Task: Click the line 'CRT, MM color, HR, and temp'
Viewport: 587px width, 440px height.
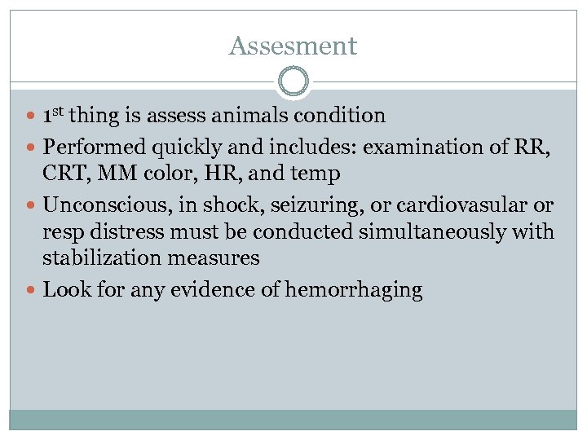Action: click(x=192, y=173)
